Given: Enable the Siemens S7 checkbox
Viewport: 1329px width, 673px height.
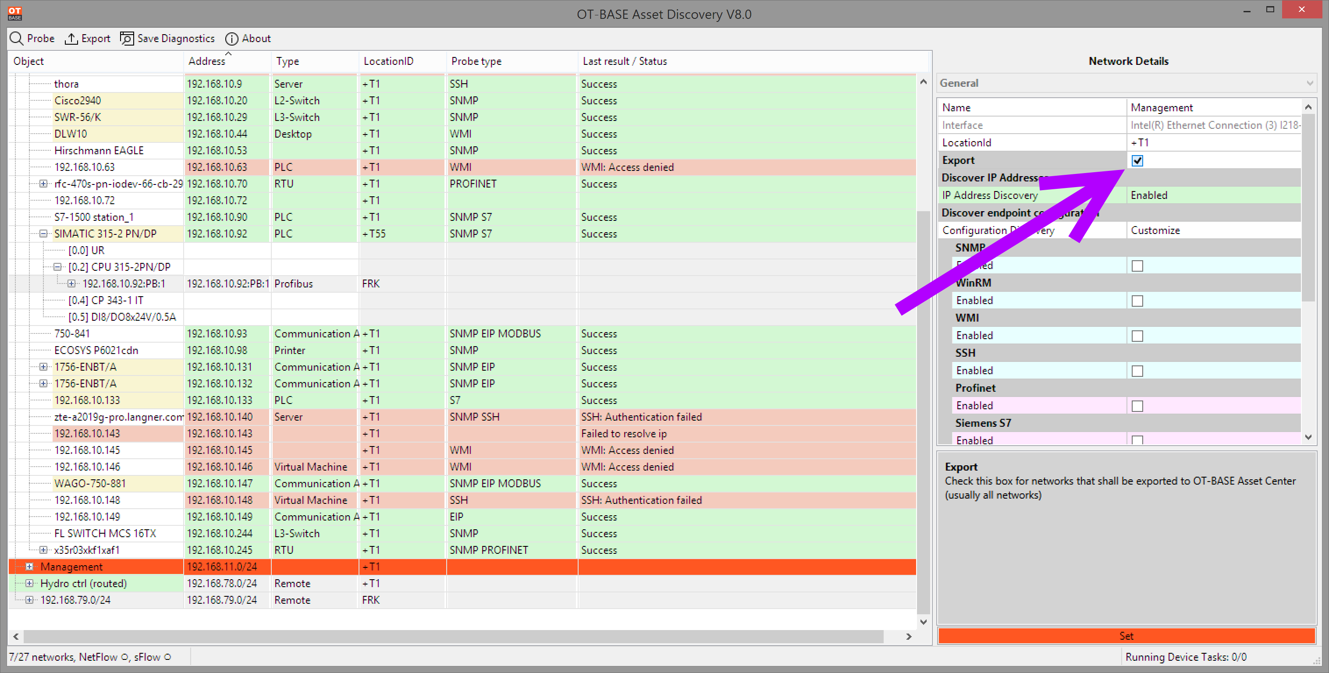Looking at the screenshot, I should pos(1137,440).
